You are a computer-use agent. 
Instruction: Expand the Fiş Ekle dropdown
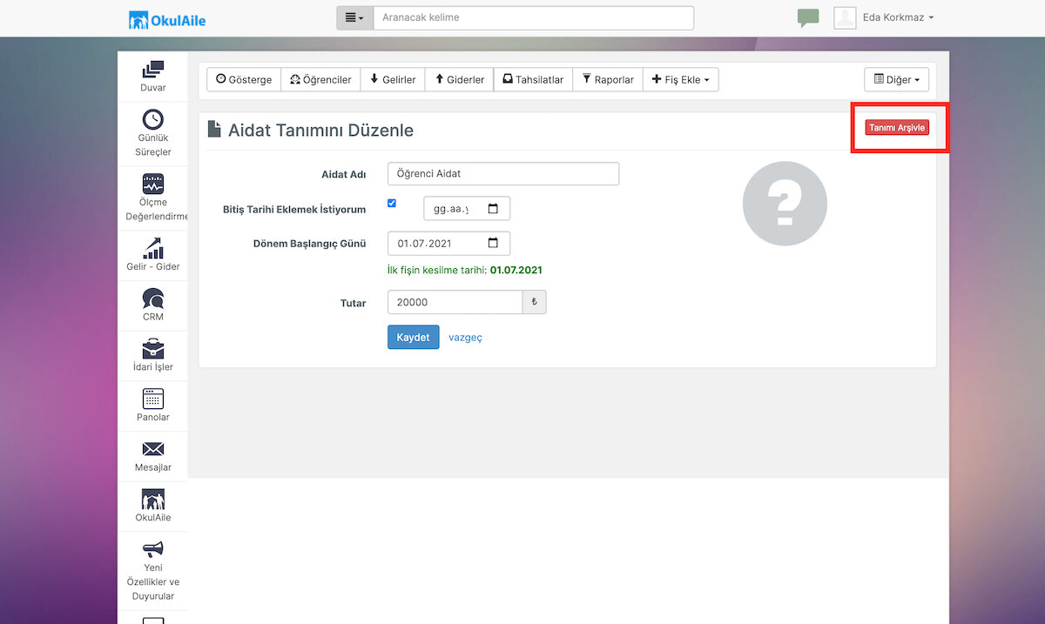(x=680, y=79)
